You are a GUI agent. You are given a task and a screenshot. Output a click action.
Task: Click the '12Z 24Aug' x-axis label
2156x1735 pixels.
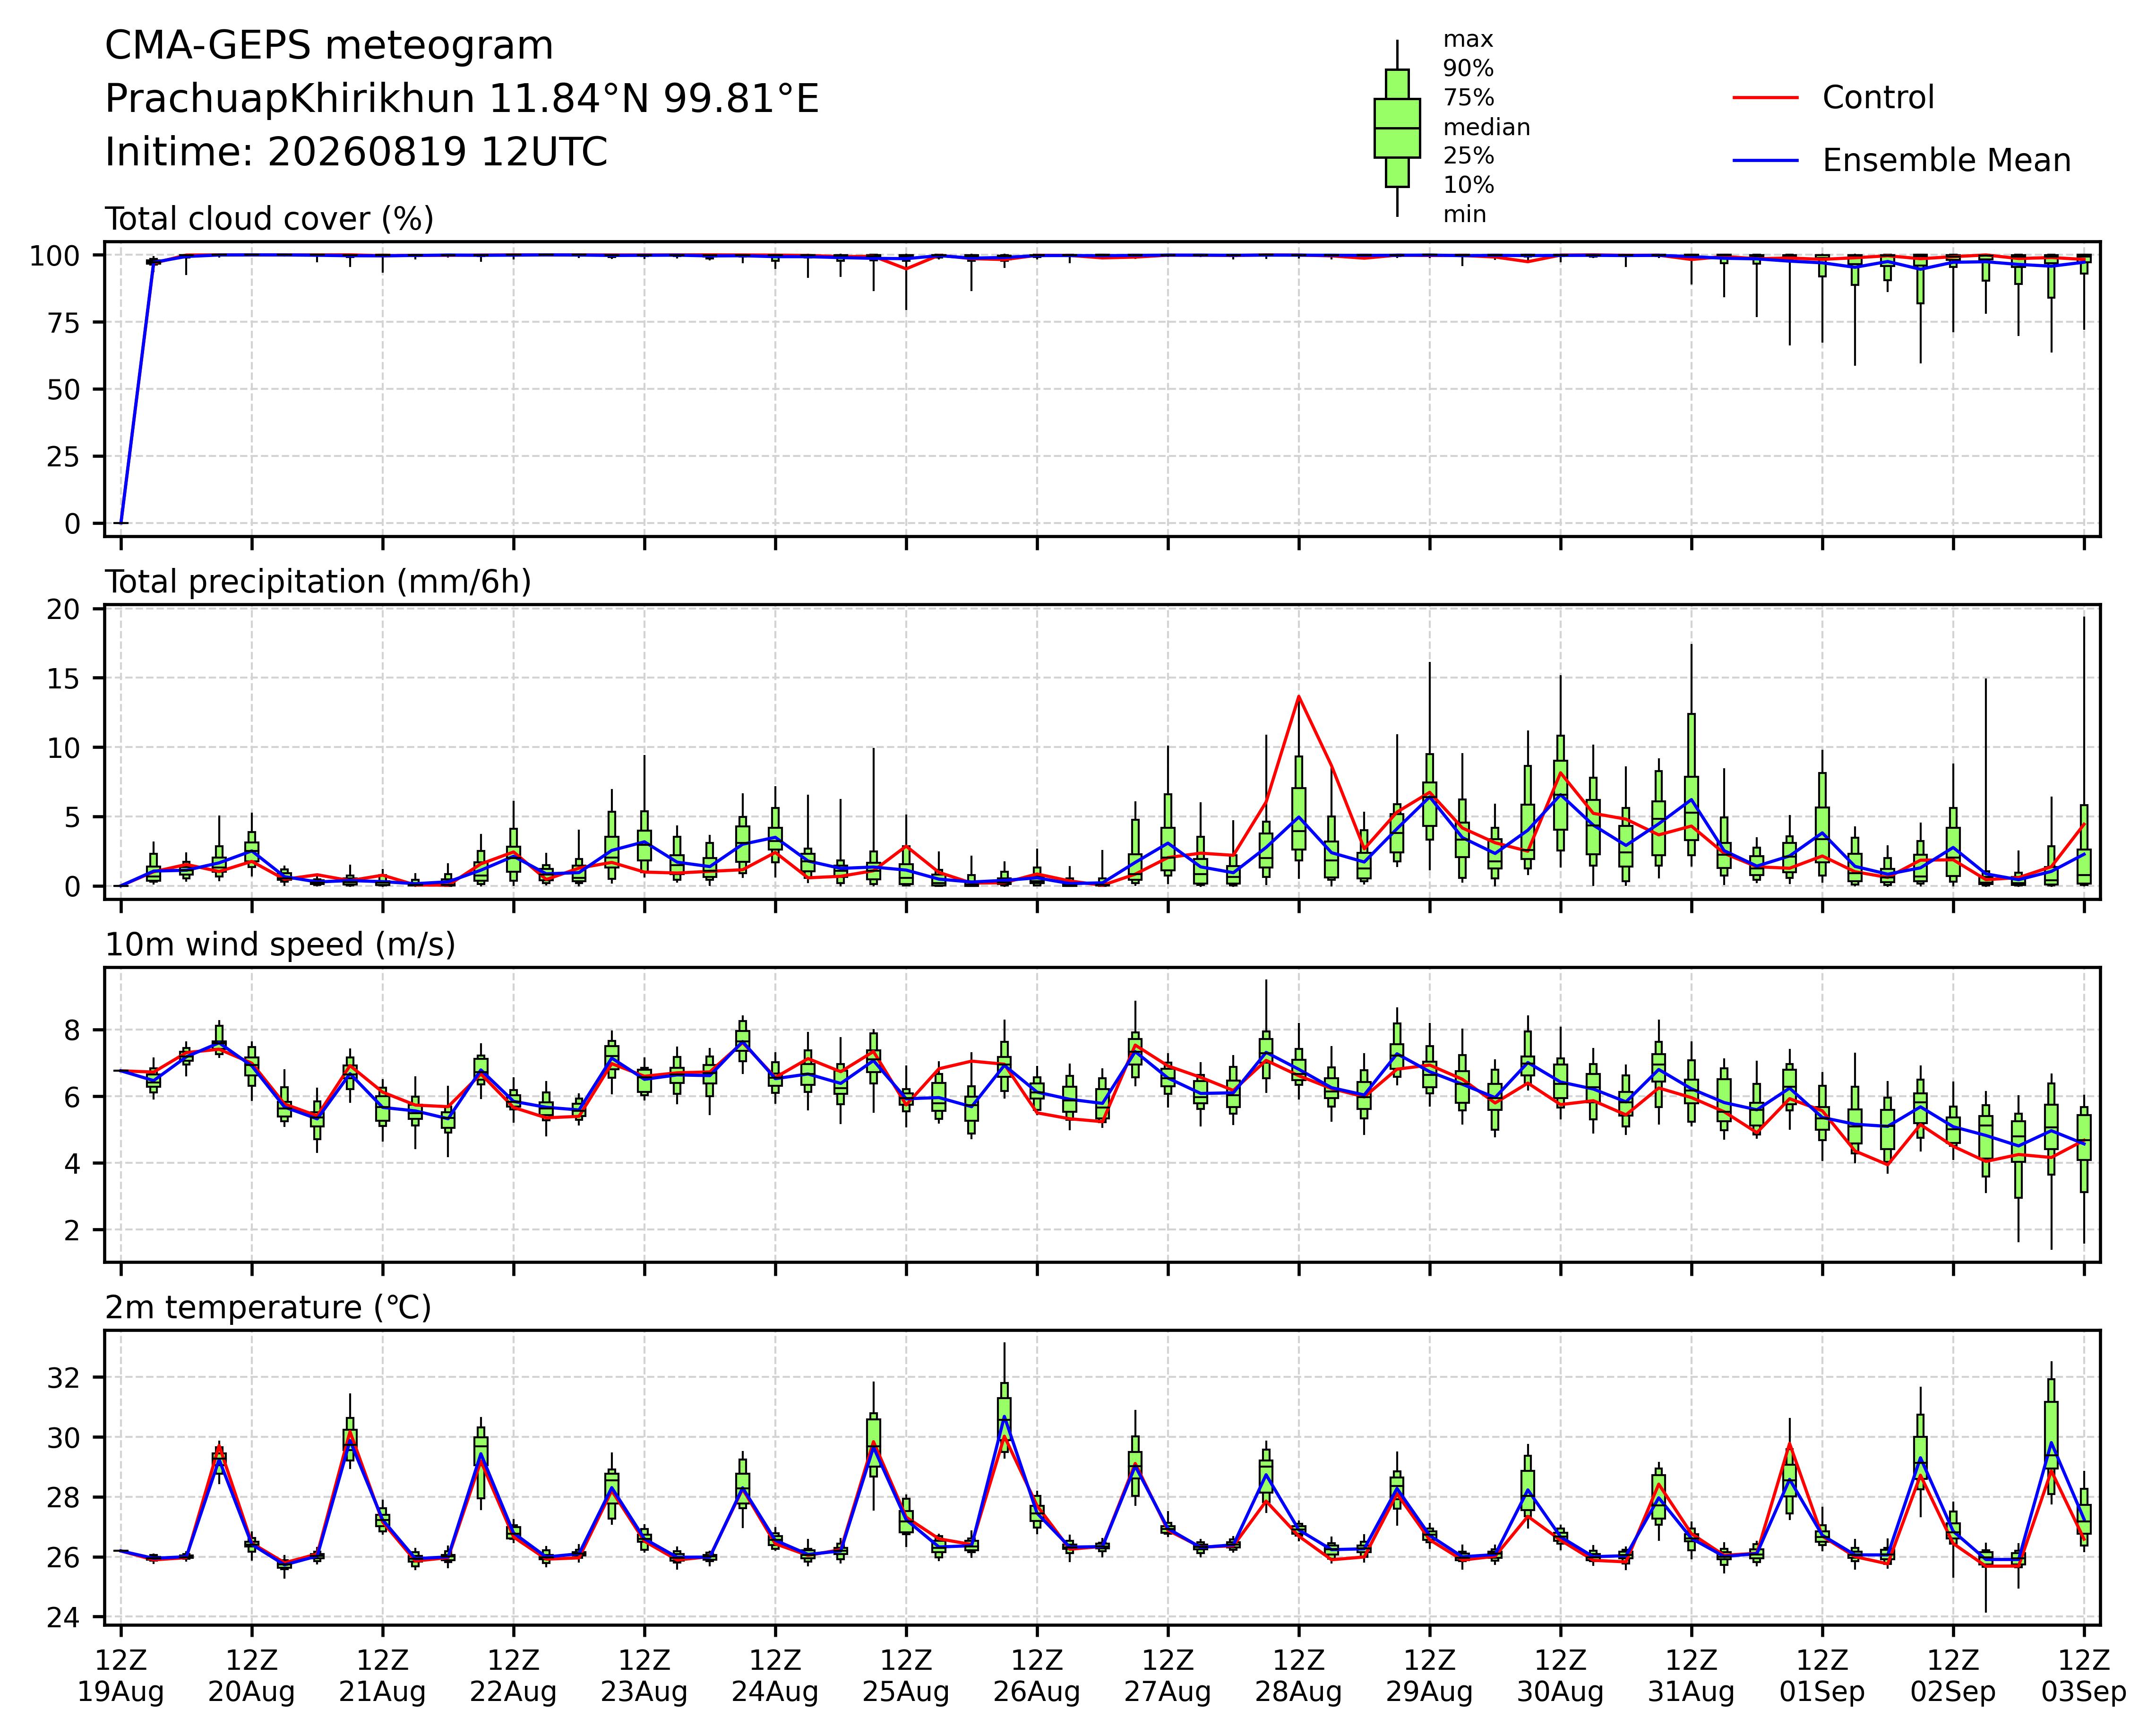pyautogui.click(x=775, y=1677)
